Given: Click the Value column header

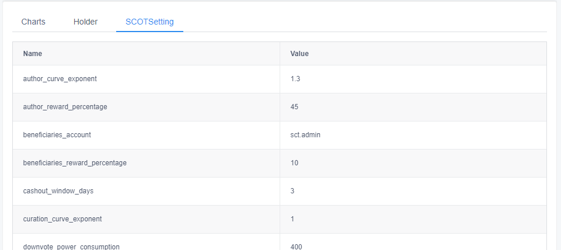Looking at the screenshot, I should (299, 54).
